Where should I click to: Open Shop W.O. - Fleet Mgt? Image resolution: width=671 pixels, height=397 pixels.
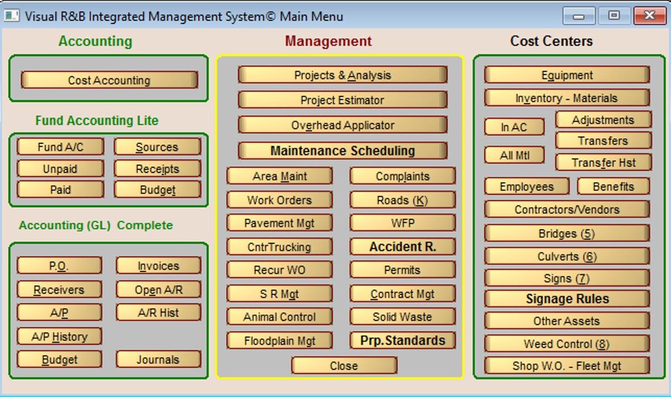point(566,366)
